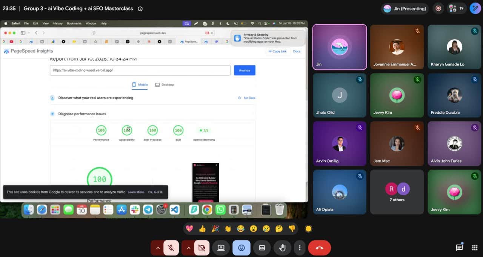This screenshot has width=483, height=257.
Task: Send the crying face reaction
Action: [x=266, y=228]
